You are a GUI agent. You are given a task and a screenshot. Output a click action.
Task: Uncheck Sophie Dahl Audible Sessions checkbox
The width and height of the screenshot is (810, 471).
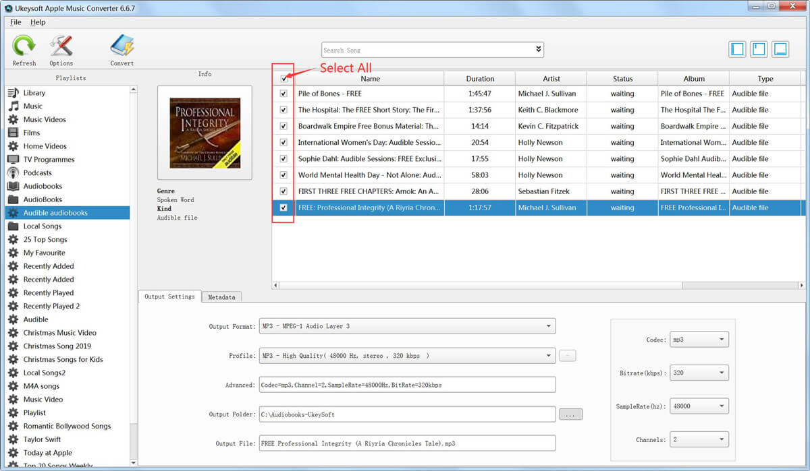(x=283, y=159)
